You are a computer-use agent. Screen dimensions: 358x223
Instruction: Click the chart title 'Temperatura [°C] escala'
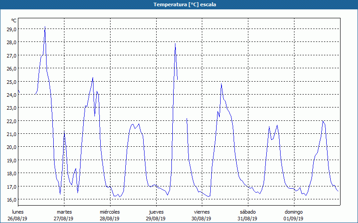185,4
